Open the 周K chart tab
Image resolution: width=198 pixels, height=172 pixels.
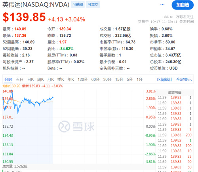40,79
